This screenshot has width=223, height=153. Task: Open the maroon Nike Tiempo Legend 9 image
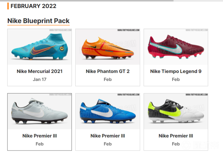pyautogui.click(x=176, y=47)
